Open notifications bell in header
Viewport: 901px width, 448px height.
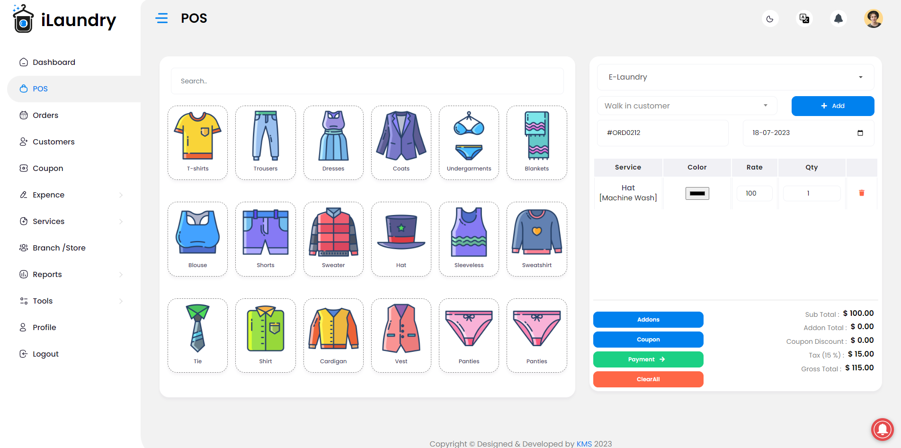(838, 19)
